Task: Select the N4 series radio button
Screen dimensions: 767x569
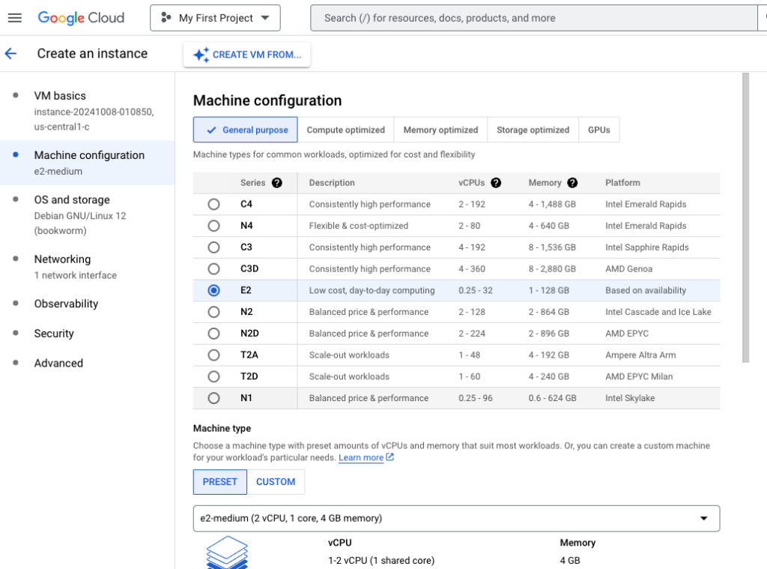Action: [x=213, y=226]
